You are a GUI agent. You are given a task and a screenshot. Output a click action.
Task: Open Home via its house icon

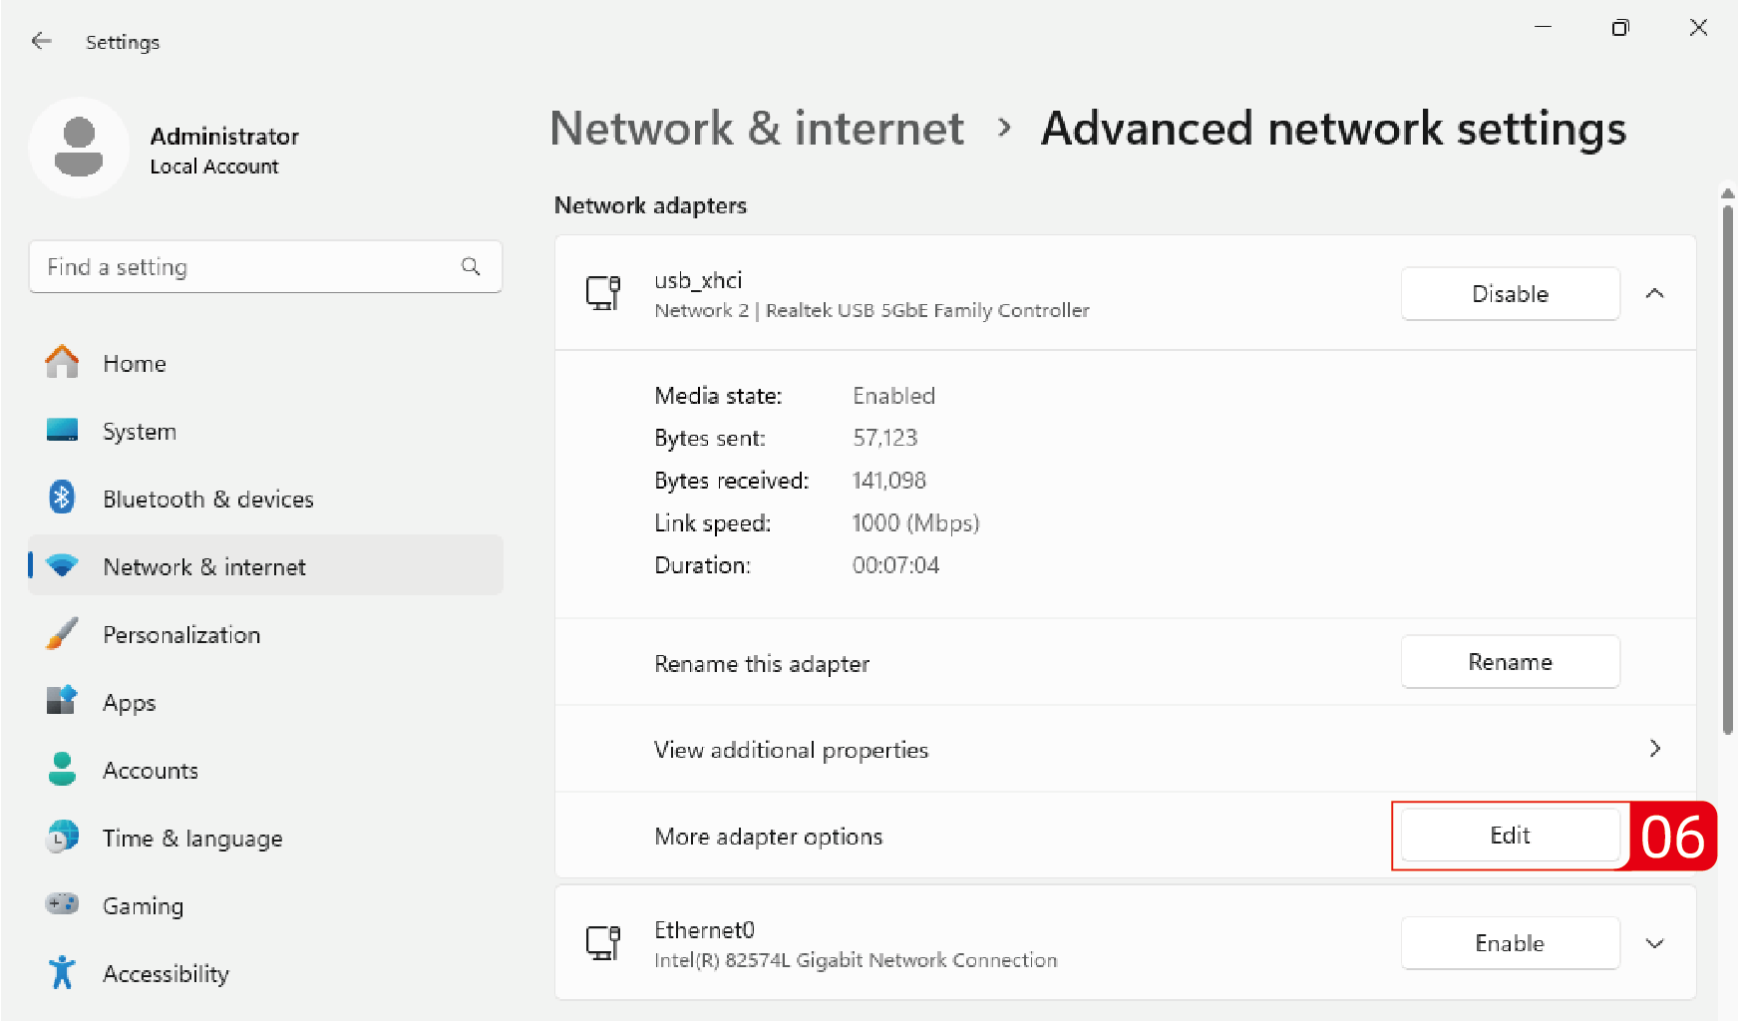click(62, 362)
